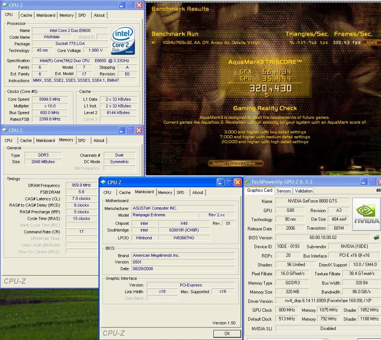Minimize the CPU-Z processor window
This screenshot has width=381, height=340.
[122, 5]
